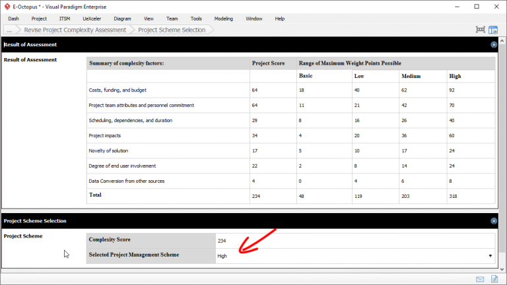
Task: Click the Visual Paradigm logo in title bar
Action: point(7,6)
